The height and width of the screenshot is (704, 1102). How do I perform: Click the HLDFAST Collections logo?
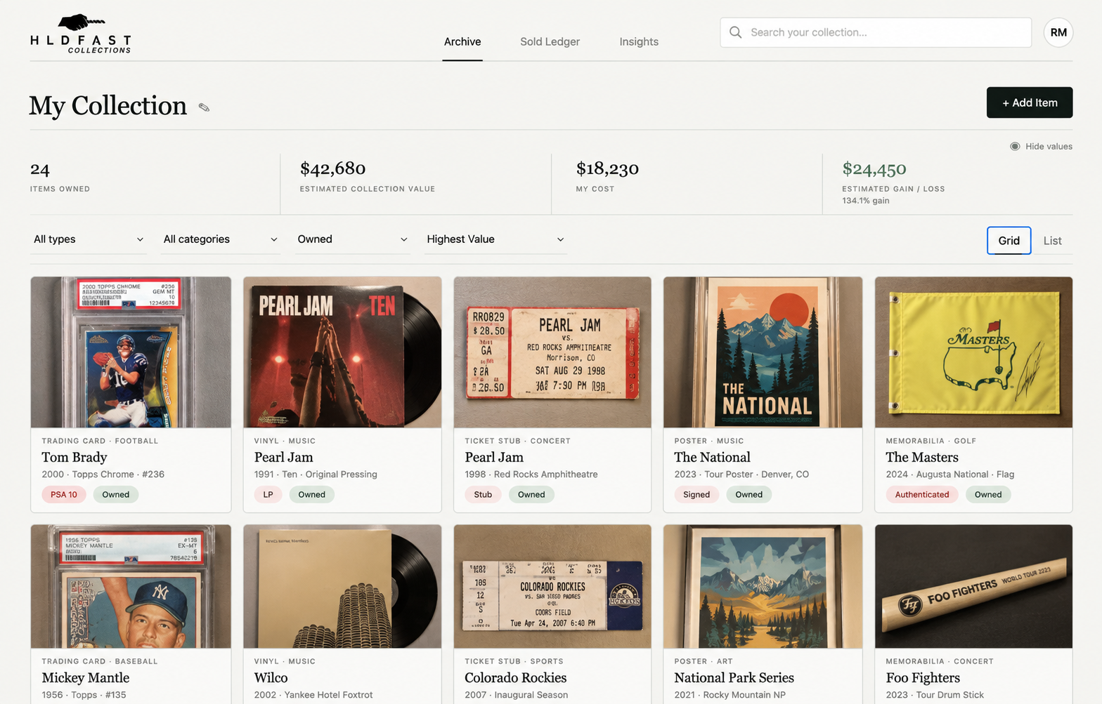click(81, 34)
